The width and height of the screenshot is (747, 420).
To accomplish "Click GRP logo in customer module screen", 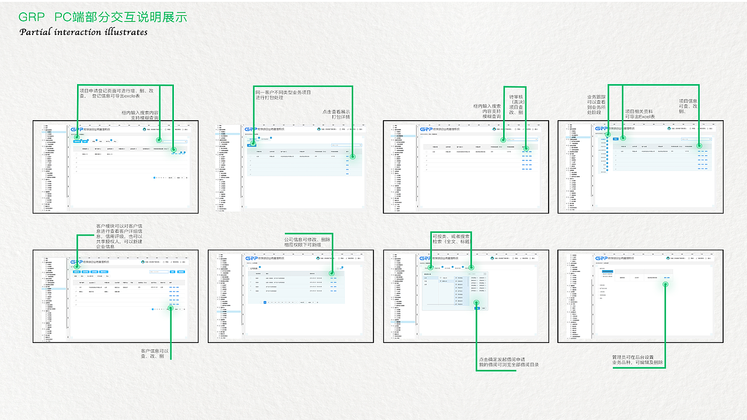I will (x=76, y=262).
